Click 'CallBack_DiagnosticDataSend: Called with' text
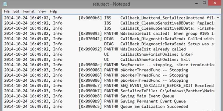The height and width of the screenshot is (111, 223). tap(167, 39)
